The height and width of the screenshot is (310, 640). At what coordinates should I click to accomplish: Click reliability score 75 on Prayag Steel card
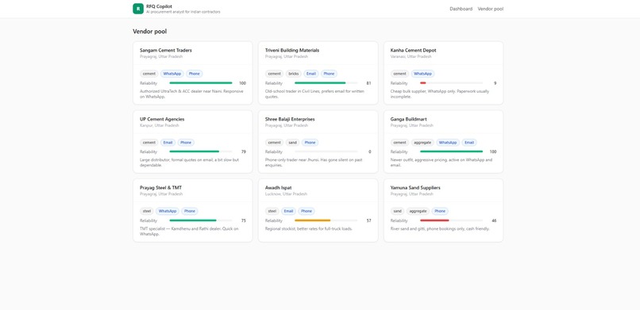click(x=243, y=220)
